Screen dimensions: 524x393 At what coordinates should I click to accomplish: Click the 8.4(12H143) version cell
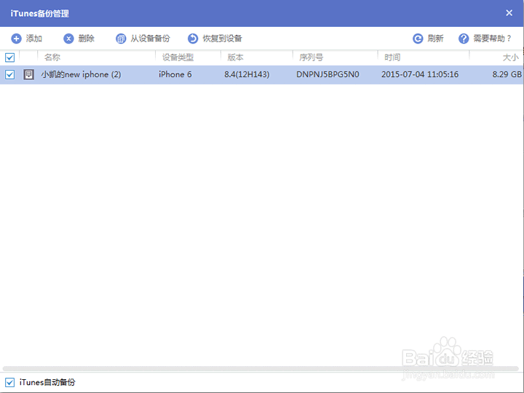[247, 74]
